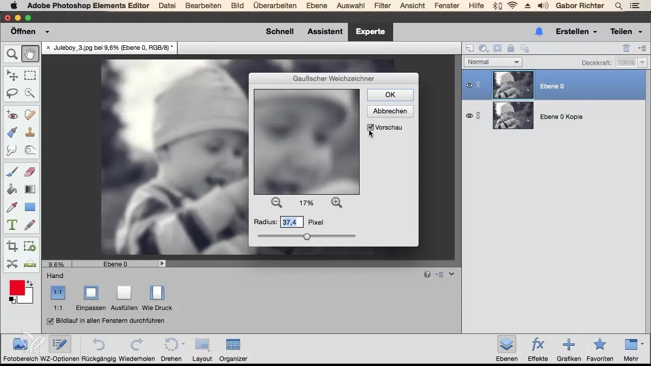
Task: Select the Zoom magnifier tool
Action: coord(12,53)
